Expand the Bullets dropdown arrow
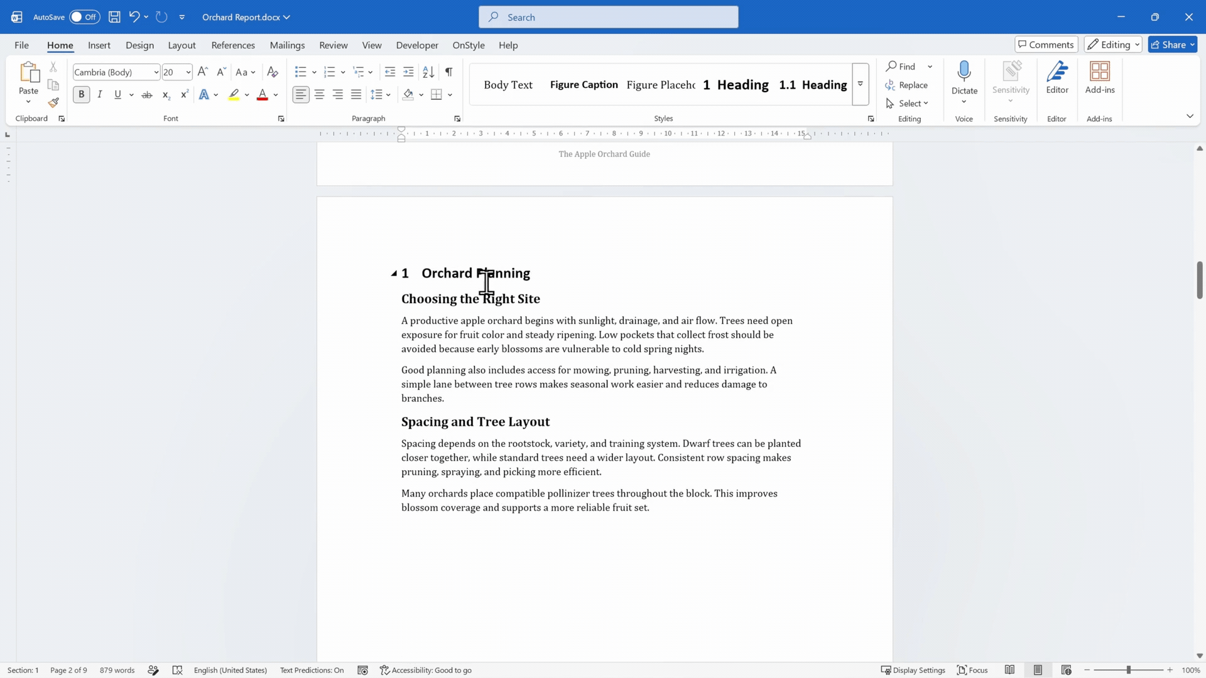Viewport: 1206px width, 678px height. coord(314,72)
